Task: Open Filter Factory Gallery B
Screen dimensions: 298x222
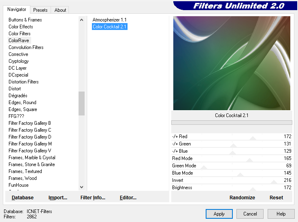Action: pos(30,123)
